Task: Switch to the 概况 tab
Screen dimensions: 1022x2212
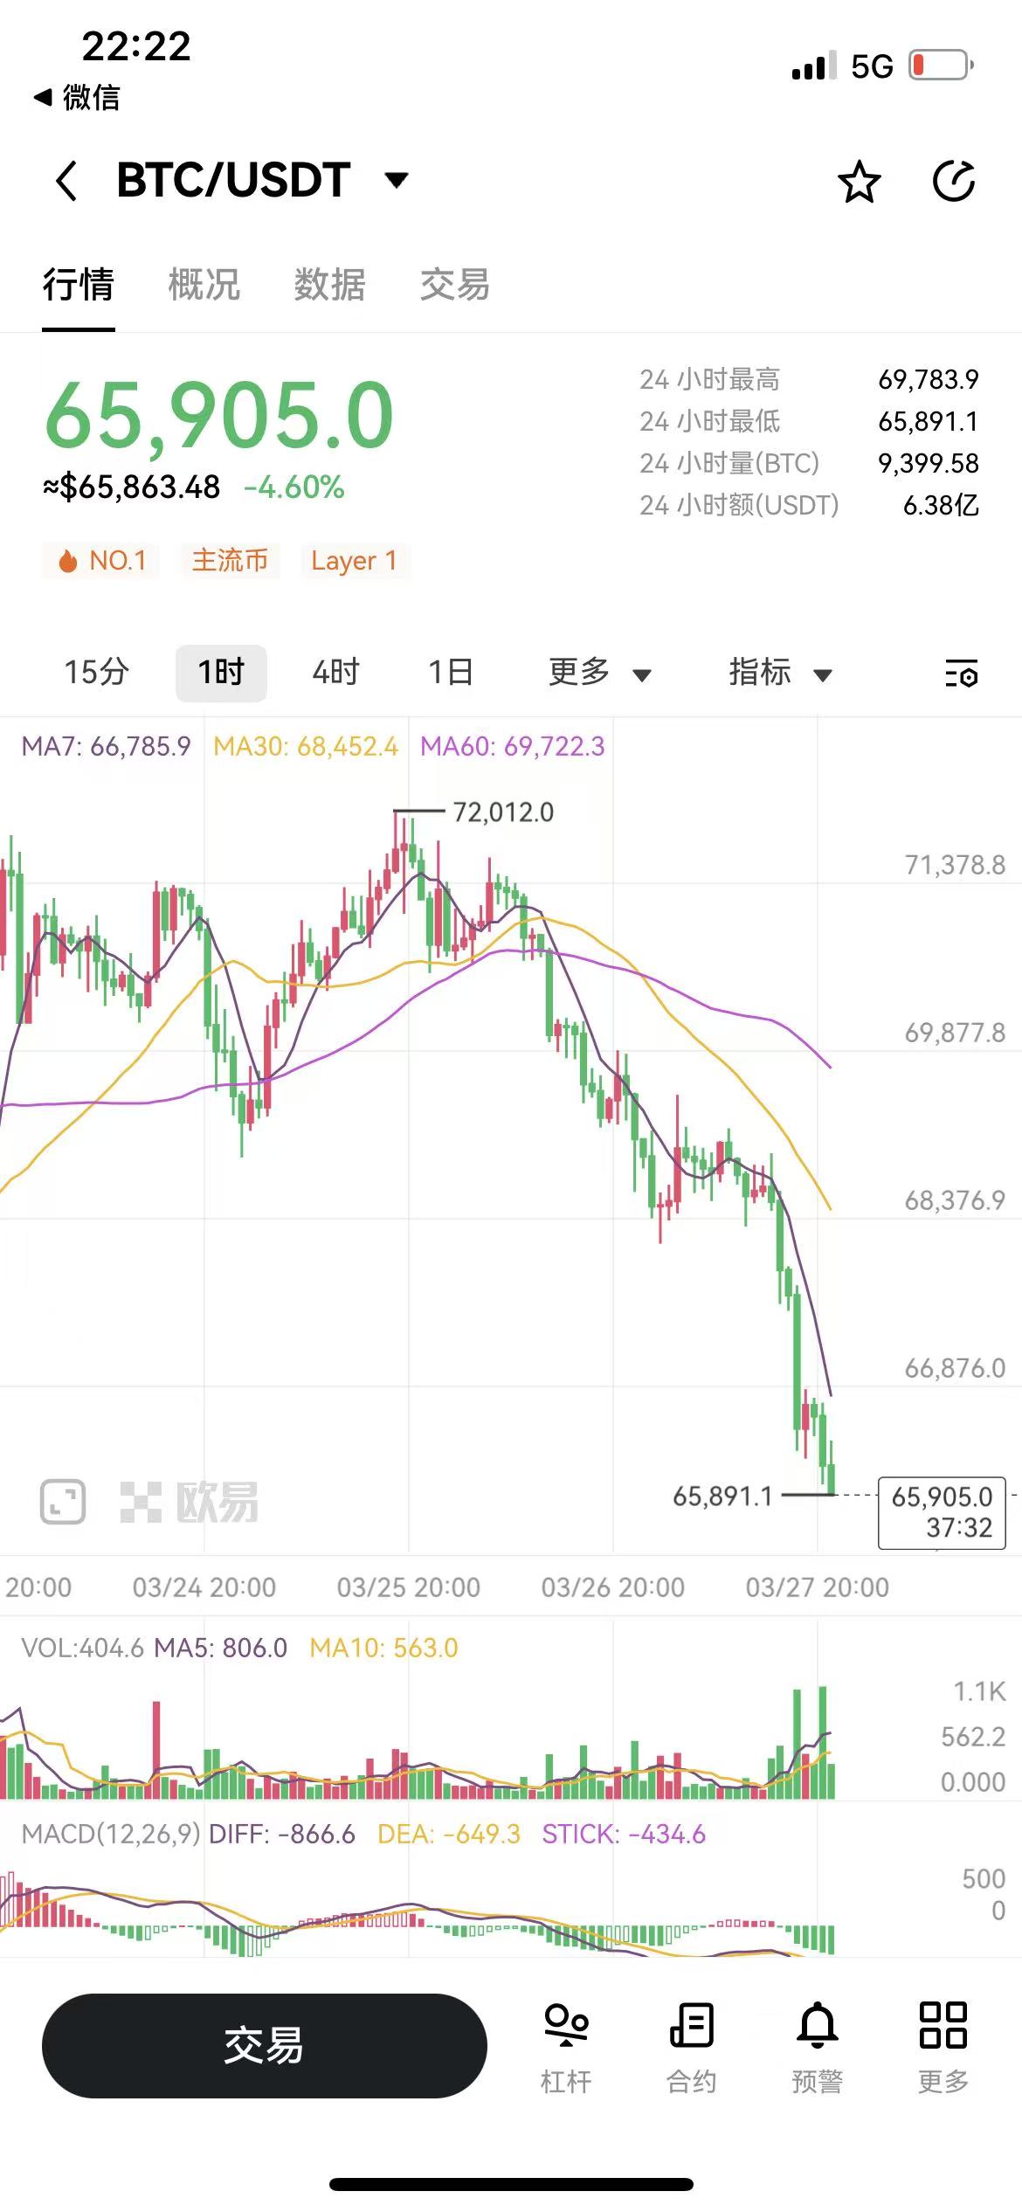Action: point(204,285)
